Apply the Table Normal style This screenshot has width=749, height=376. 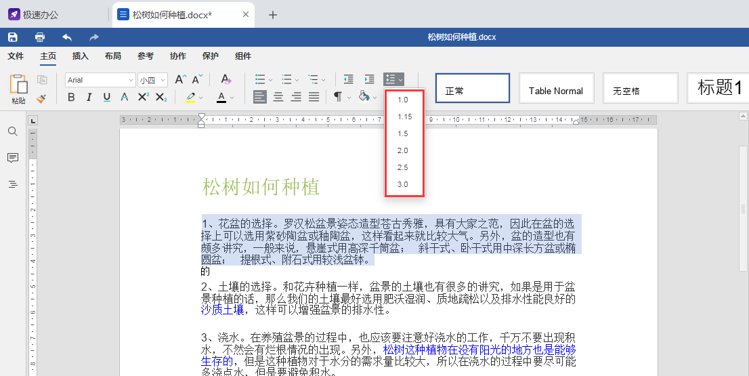coord(556,90)
